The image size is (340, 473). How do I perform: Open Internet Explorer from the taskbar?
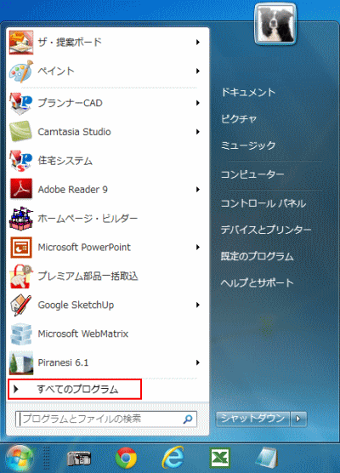click(173, 458)
